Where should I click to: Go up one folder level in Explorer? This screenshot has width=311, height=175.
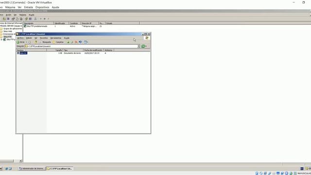pyautogui.click(x=36, y=42)
